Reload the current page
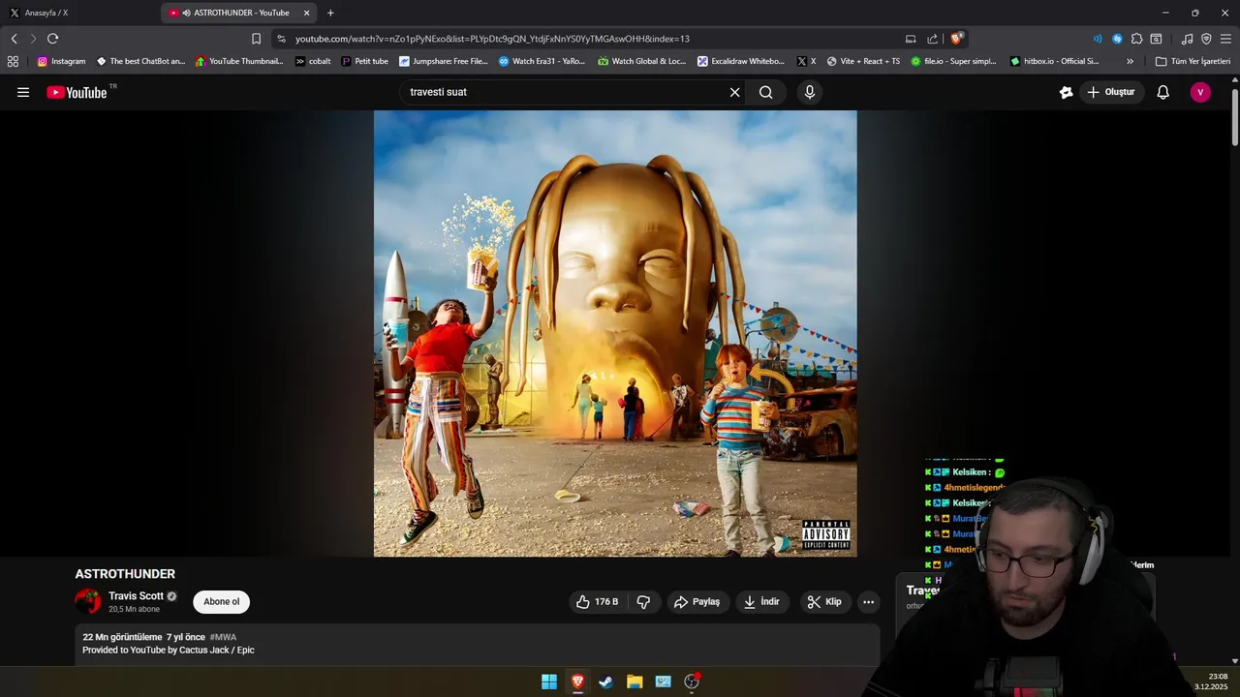The image size is (1240, 697). [x=52, y=39]
